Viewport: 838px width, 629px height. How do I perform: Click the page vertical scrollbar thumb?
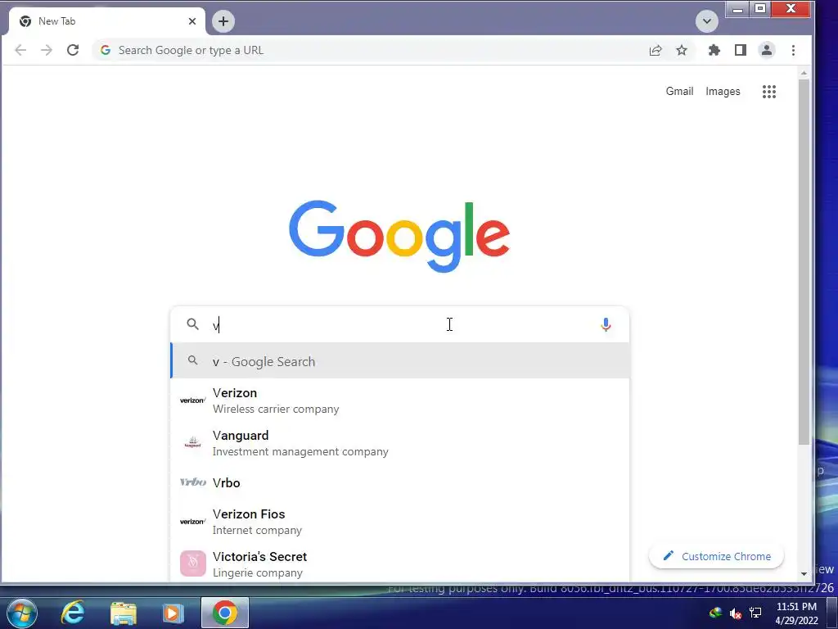pyautogui.click(x=804, y=261)
